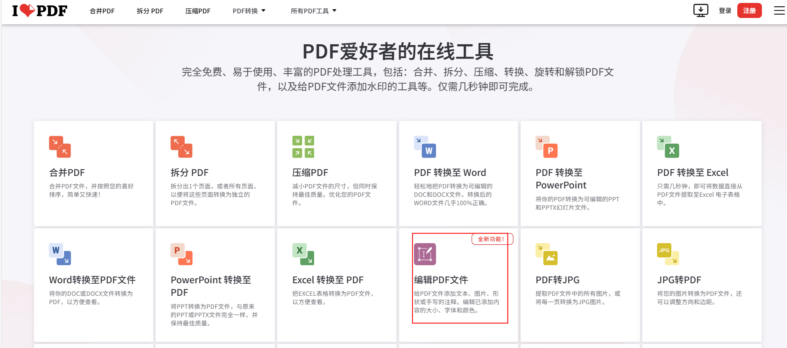This screenshot has height=348, width=787.
Task: Click the PowerPoint 转换至 PDF icon
Action: pyautogui.click(x=181, y=254)
